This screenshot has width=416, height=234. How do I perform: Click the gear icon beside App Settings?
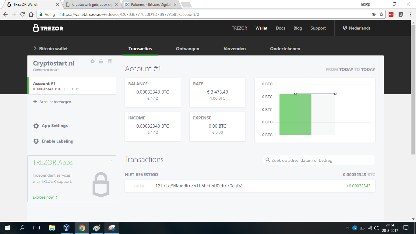coord(36,126)
